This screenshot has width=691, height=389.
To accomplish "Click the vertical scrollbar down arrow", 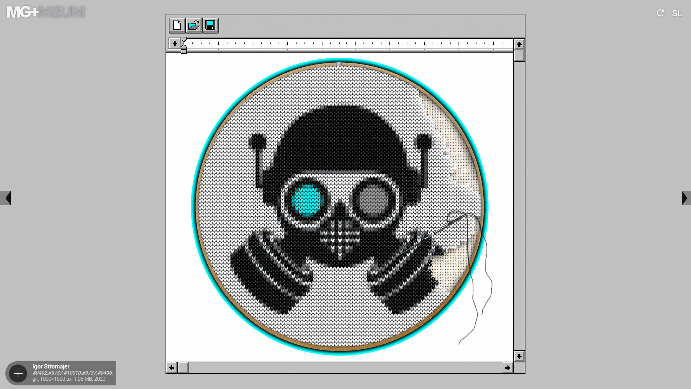I will (x=519, y=356).
